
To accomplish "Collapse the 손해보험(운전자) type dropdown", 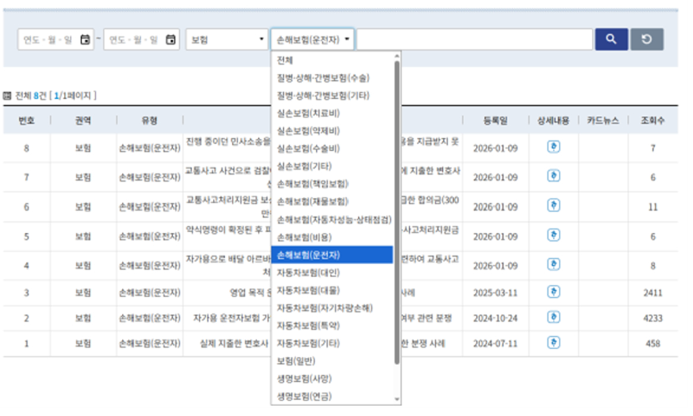I will coord(312,40).
